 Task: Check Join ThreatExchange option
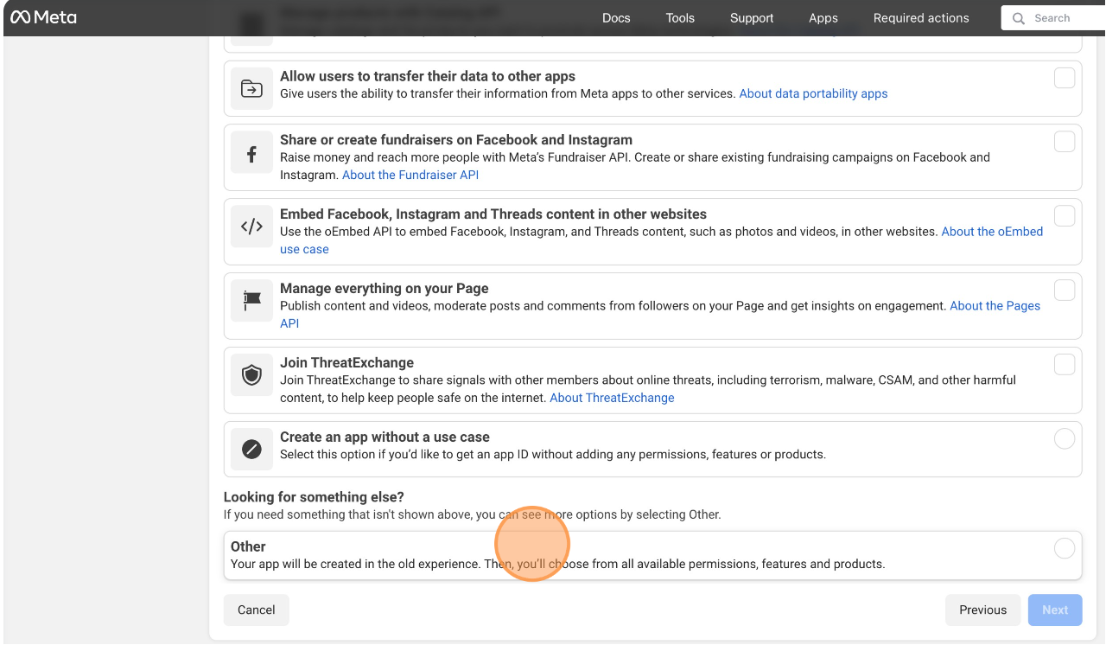(x=1065, y=365)
